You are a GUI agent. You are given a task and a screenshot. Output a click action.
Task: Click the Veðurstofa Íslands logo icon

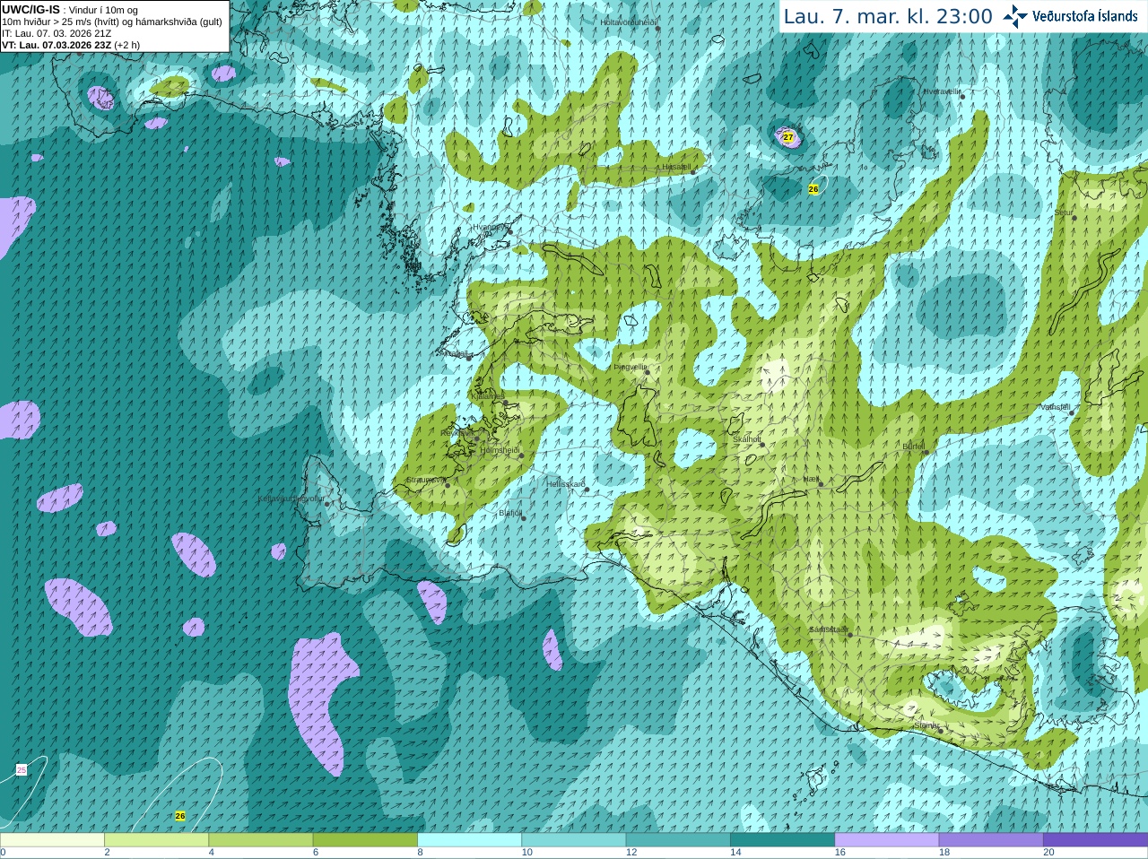point(1015,16)
